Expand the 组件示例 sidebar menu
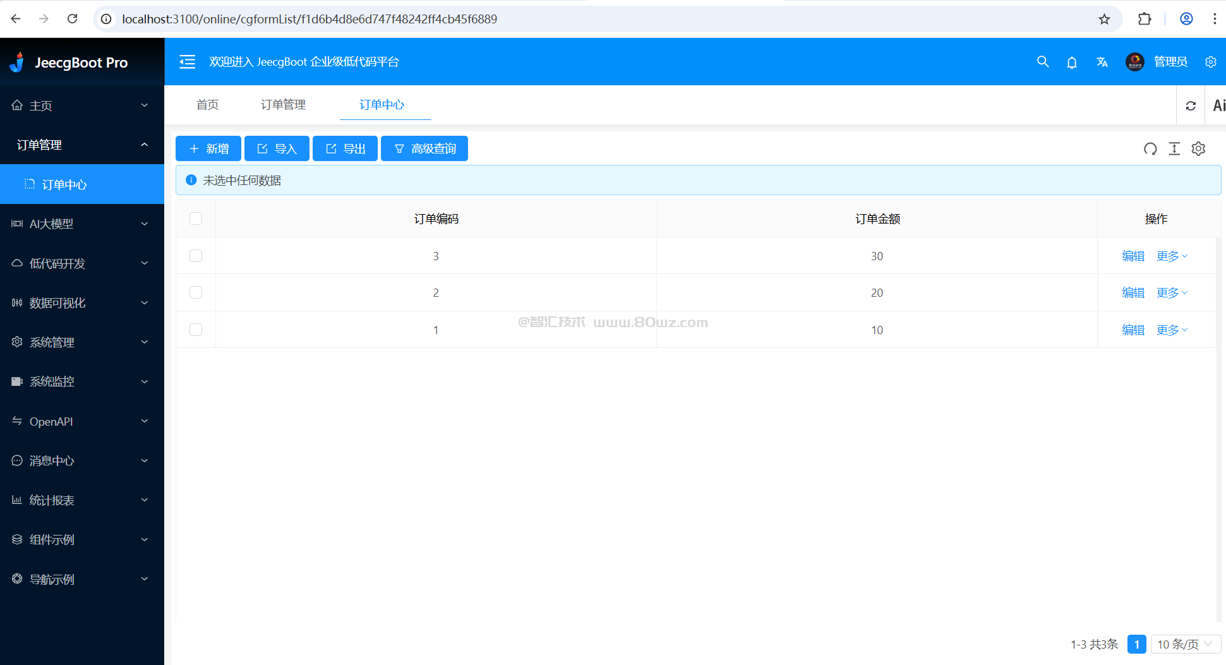This screenshot has width=1226, height=665. pos(82,539)
